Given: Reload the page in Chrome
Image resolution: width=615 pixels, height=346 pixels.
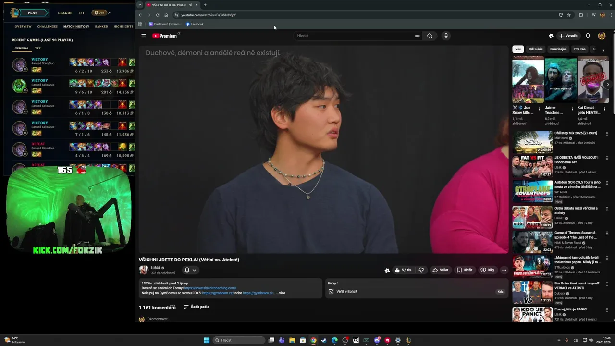Looking at the screenshot, I should [157, 15].
